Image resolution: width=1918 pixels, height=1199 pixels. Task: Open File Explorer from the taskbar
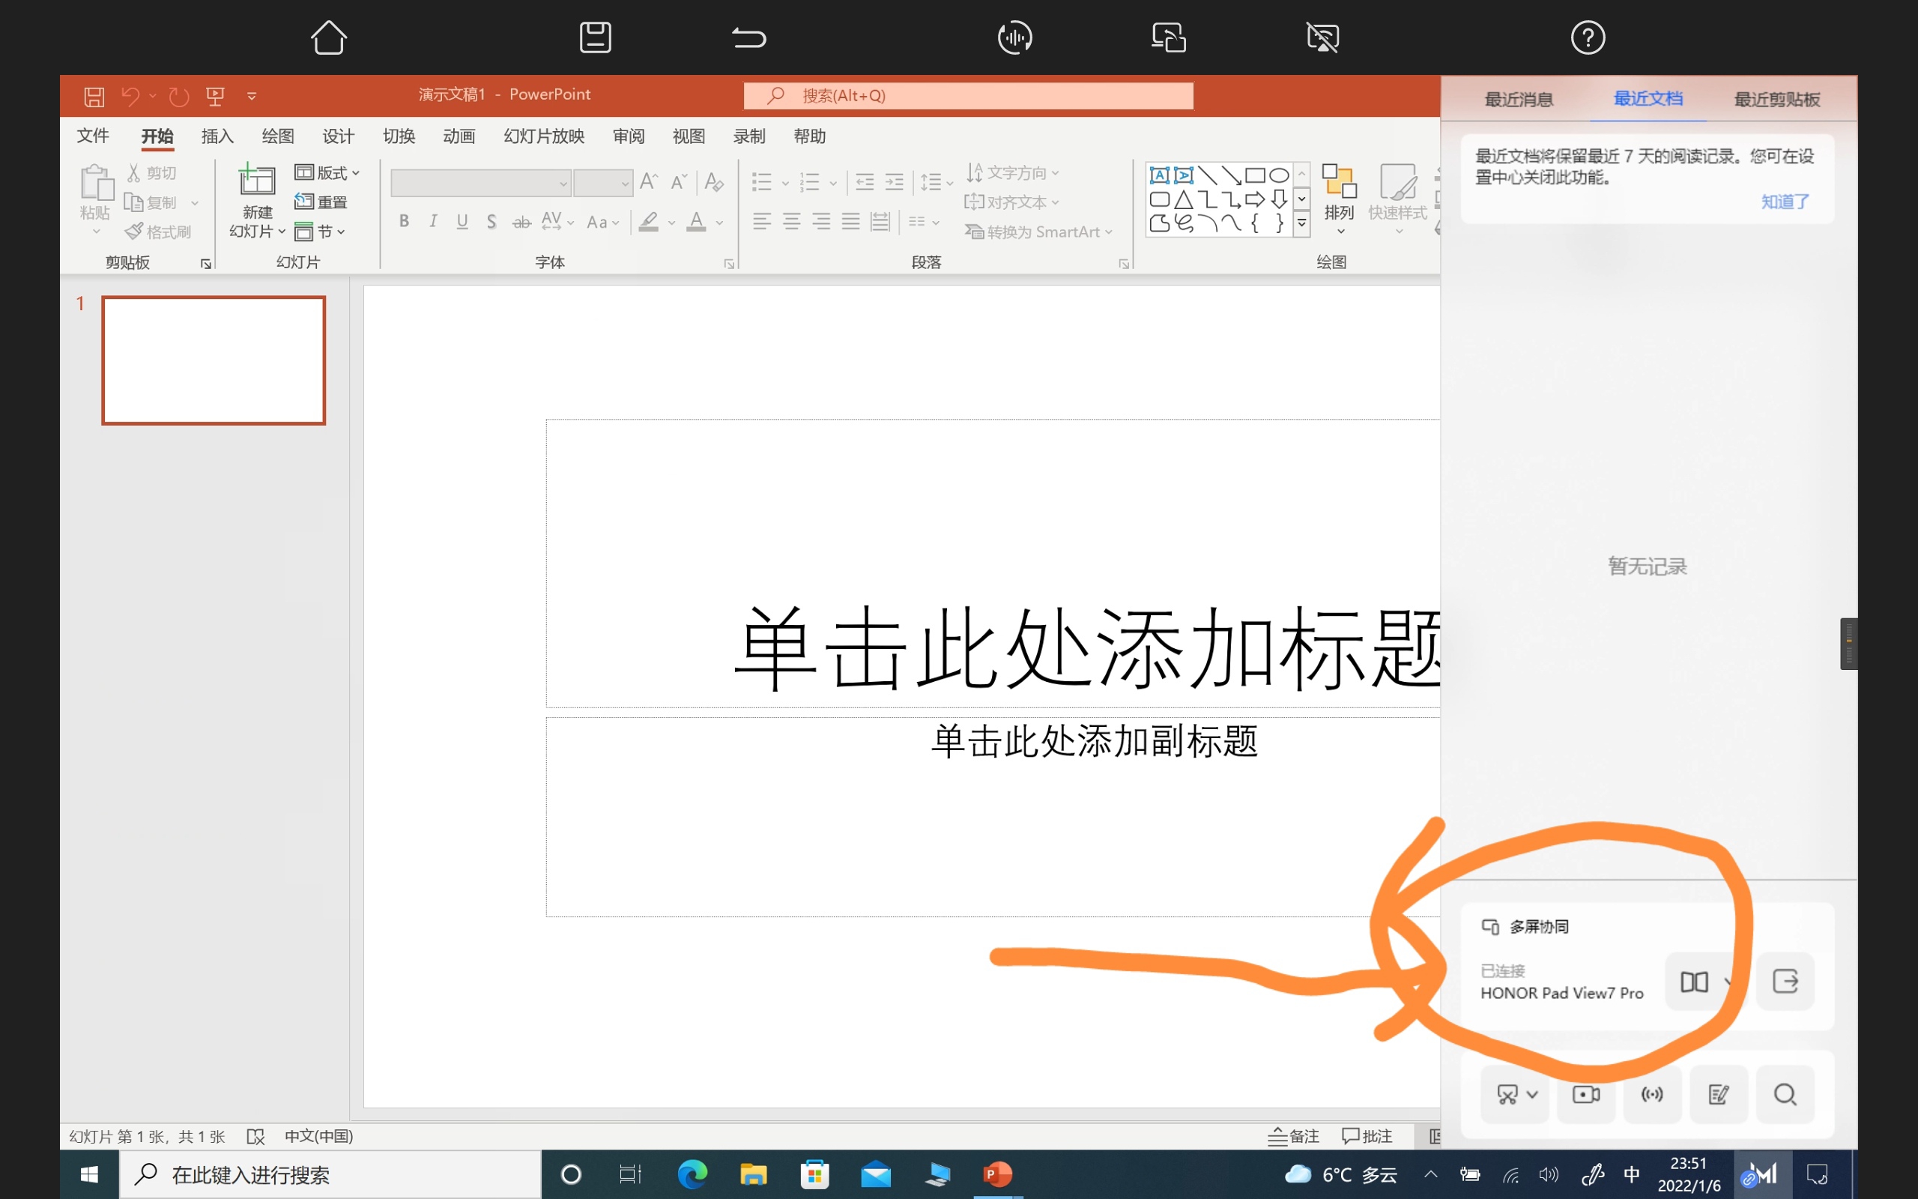click(753, 1174)
